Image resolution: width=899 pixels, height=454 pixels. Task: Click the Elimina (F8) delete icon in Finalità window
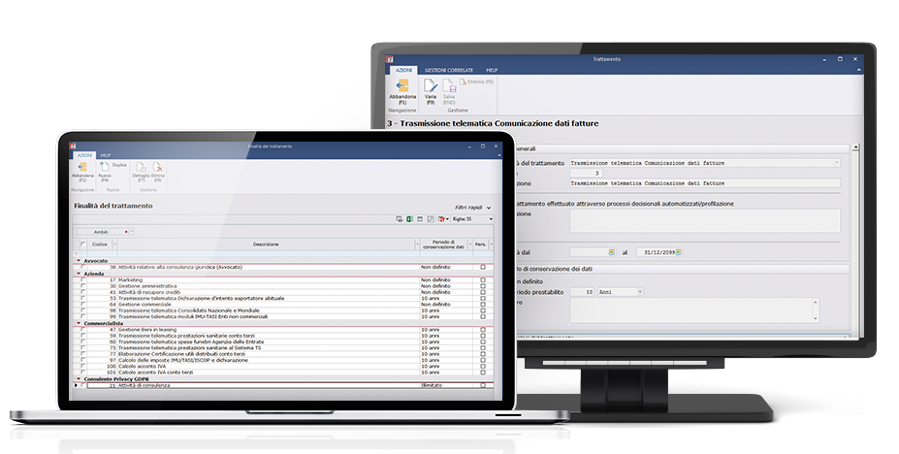[x=157, y=171]
